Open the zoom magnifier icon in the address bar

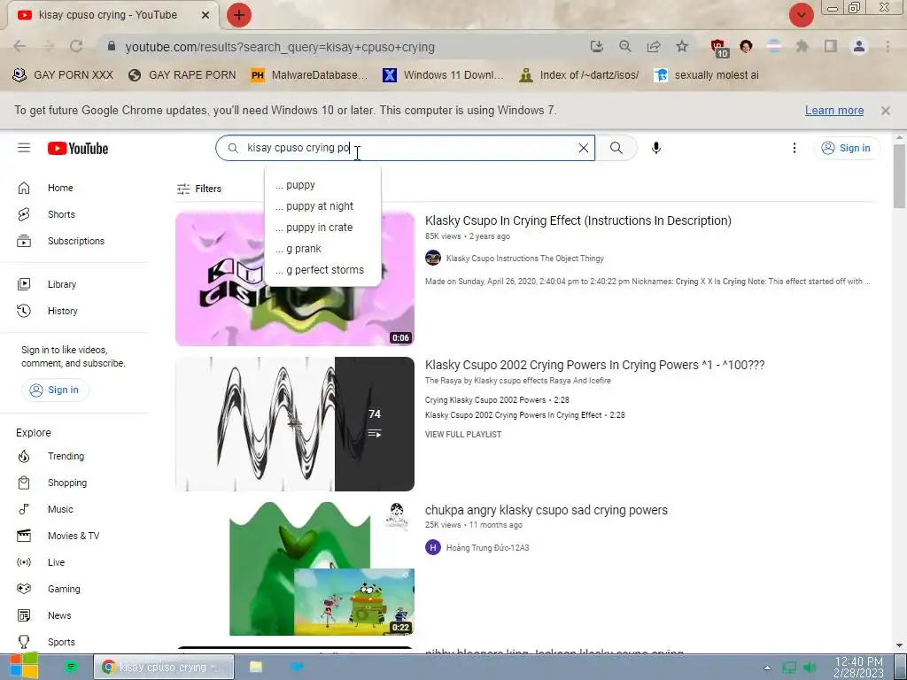624,46
